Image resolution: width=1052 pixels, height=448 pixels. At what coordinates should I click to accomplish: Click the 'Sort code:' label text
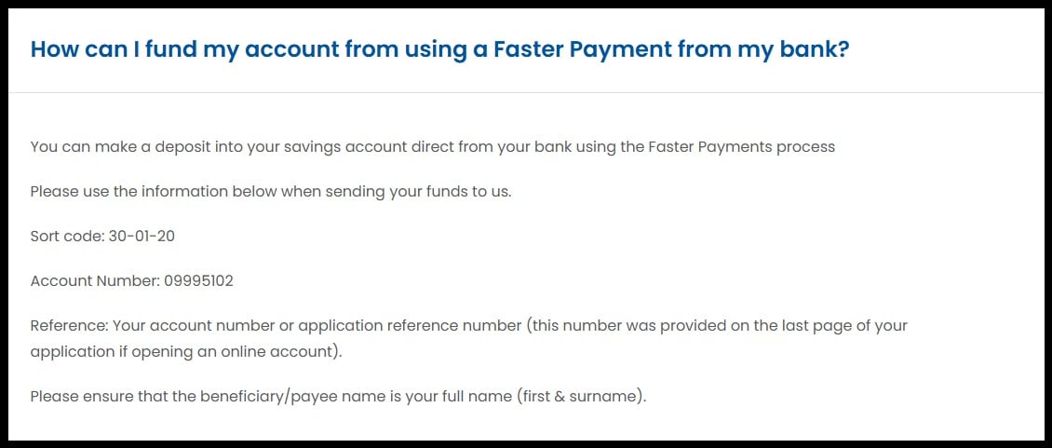pos(66,237)
